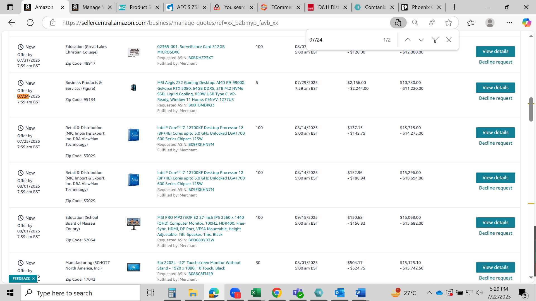This screenshot has width=536, height=301.
Task: Open requested ASIN B086C8FM29 link
Action: 200,274
